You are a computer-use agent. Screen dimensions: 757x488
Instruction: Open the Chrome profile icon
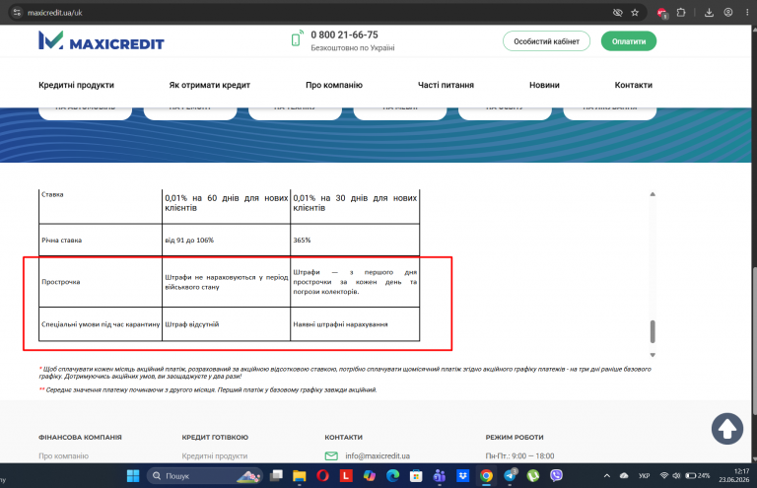pyautogui.click(x=728, y=13)
